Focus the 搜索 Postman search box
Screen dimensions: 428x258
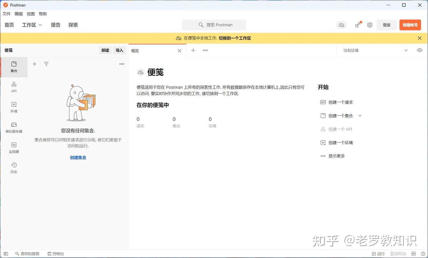coord(214,25)
